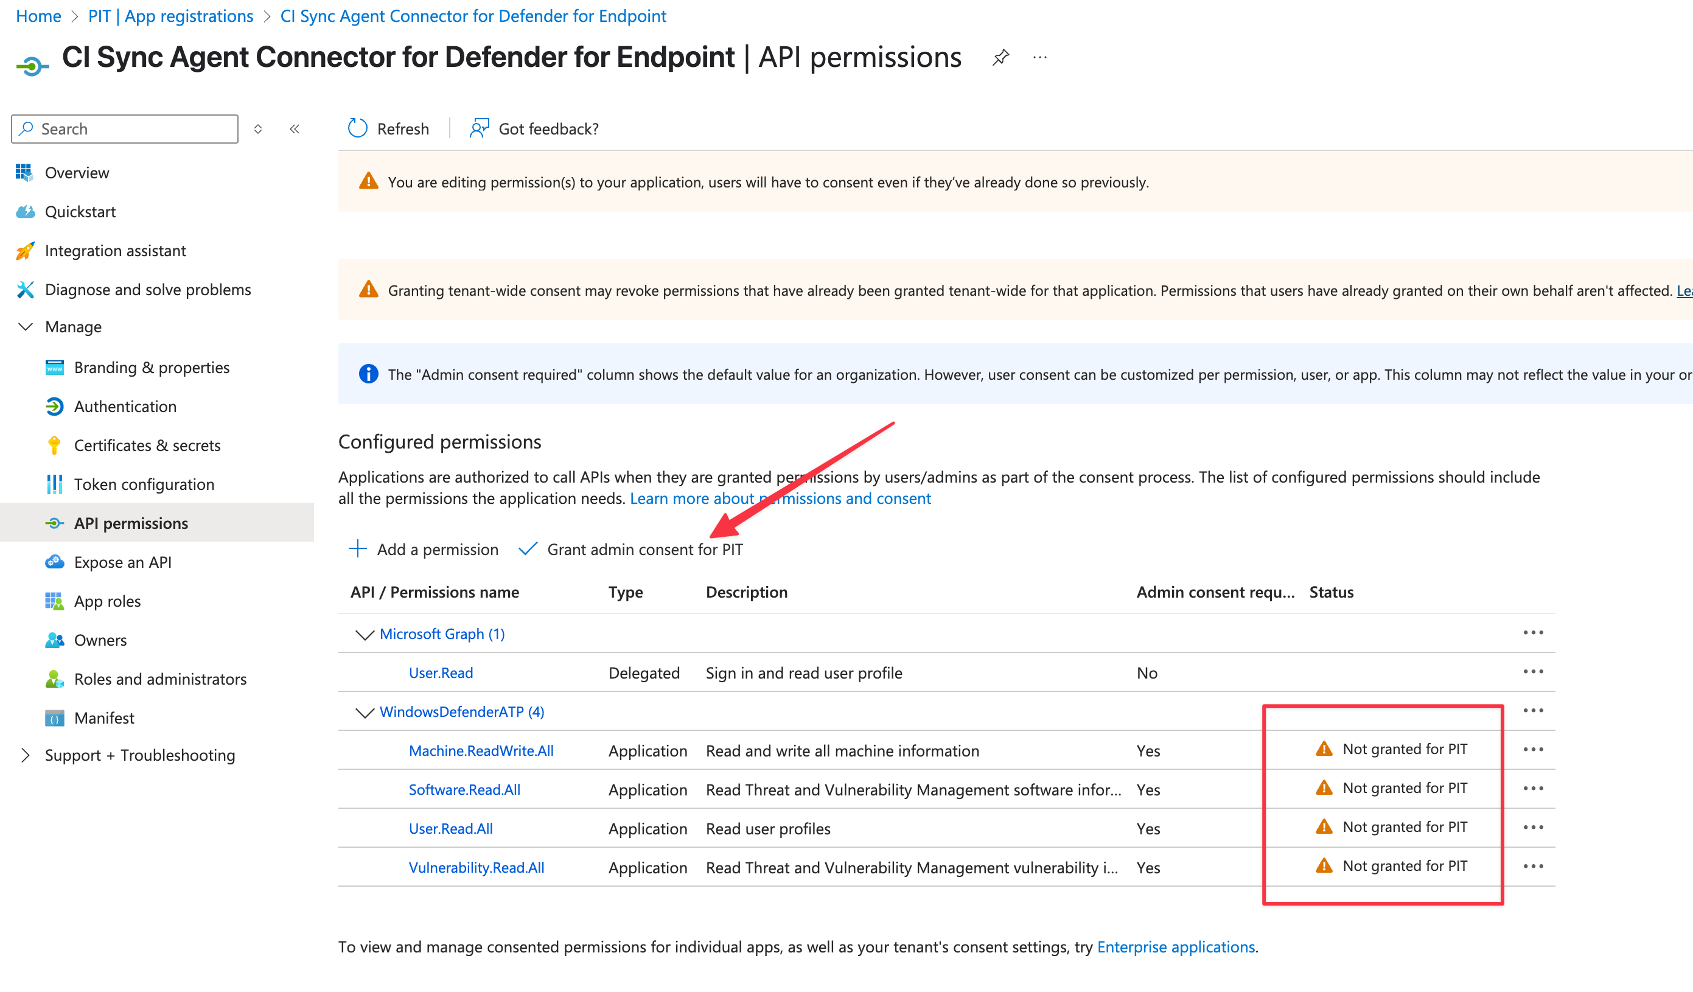Viewport: 1693px width, 992px height.
Task: Click the Got feedback person icon
Action: point(479,128)
